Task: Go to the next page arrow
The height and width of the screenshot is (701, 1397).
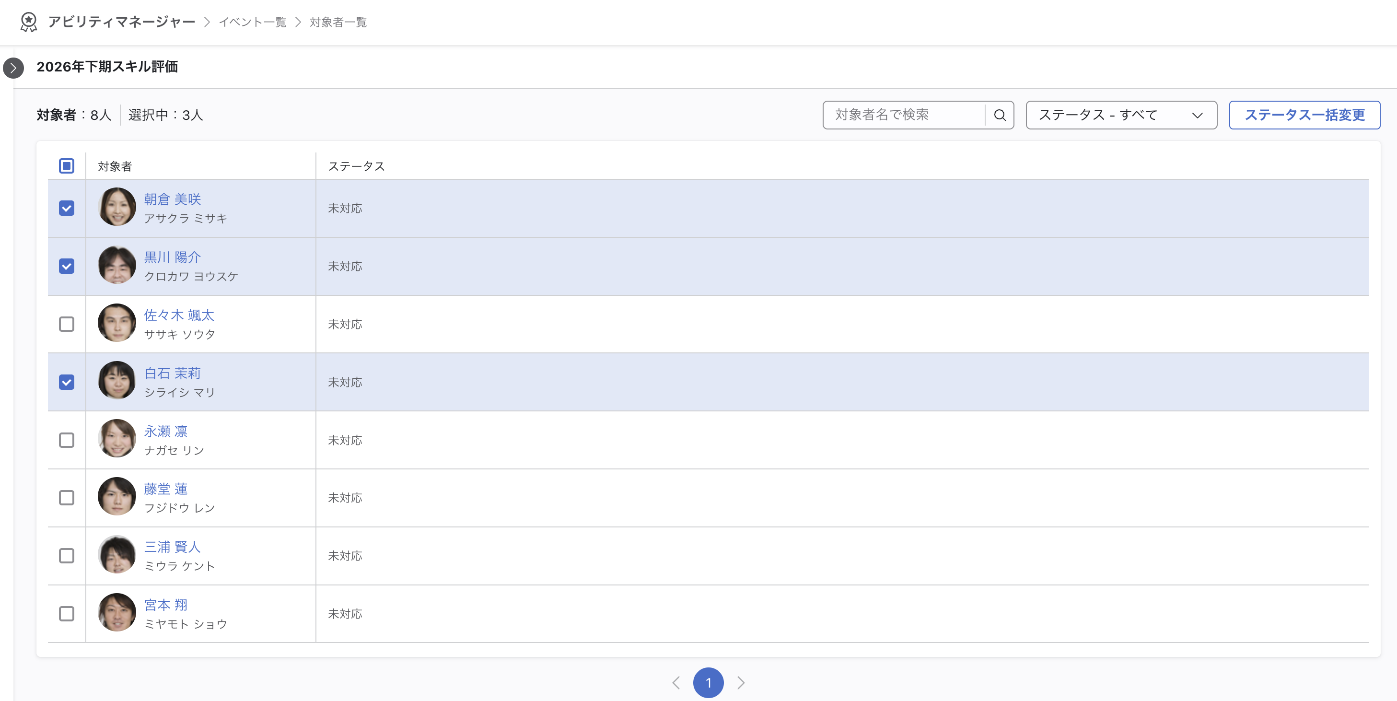Action: (741, 683)
